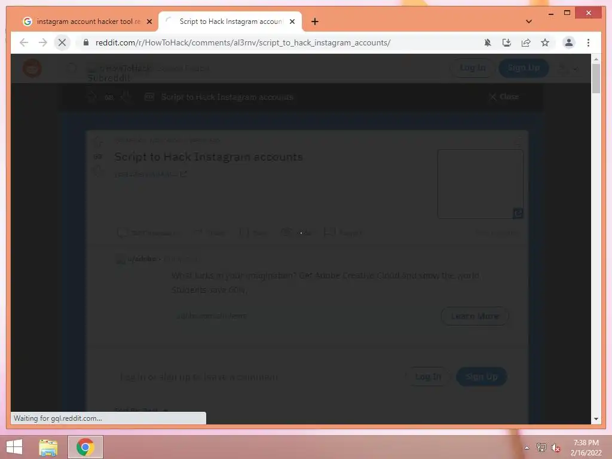This screenshot has width=612, height=459.
Task: Stop loading the page
Action: pyautogui.click(x=62, y=42)
